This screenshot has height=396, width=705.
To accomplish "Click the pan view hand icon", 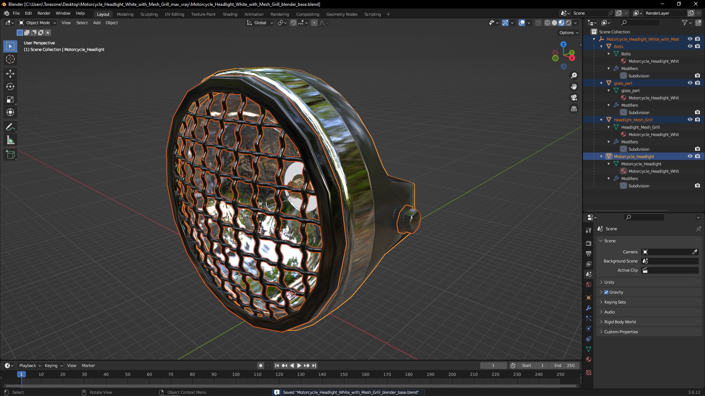I will click(x=574, y=87).
